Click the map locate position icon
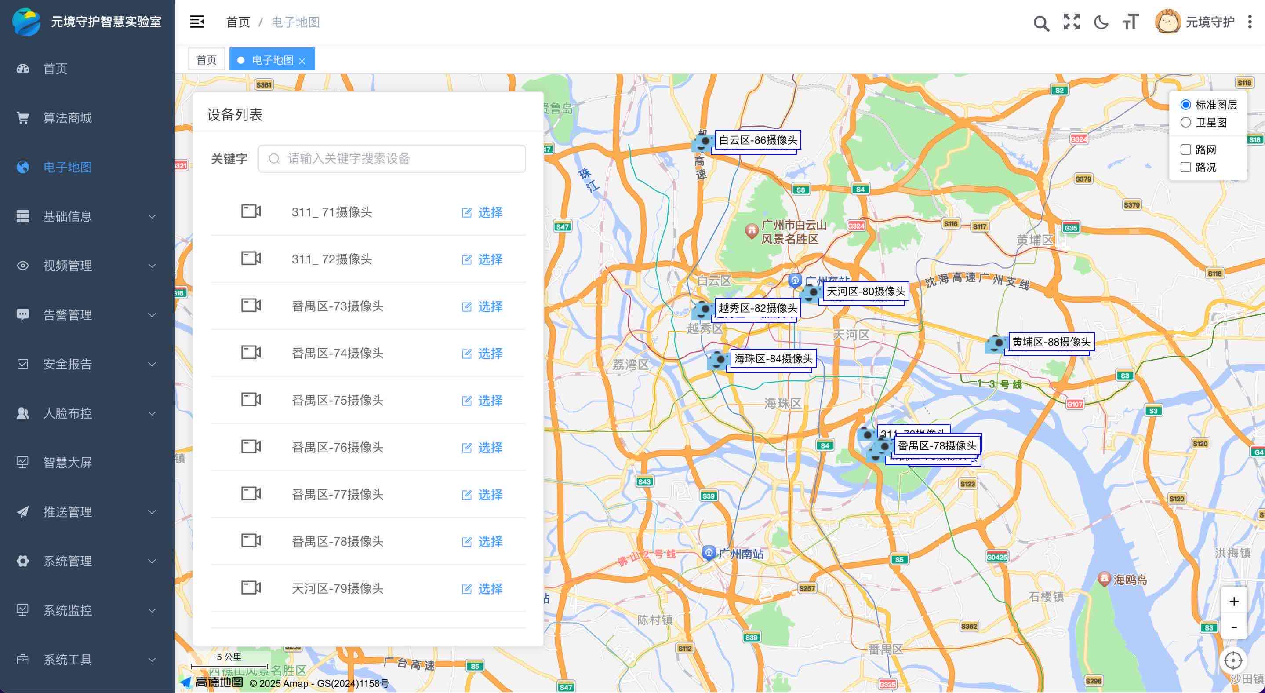1265x693 pixels. click(1232, 660)
